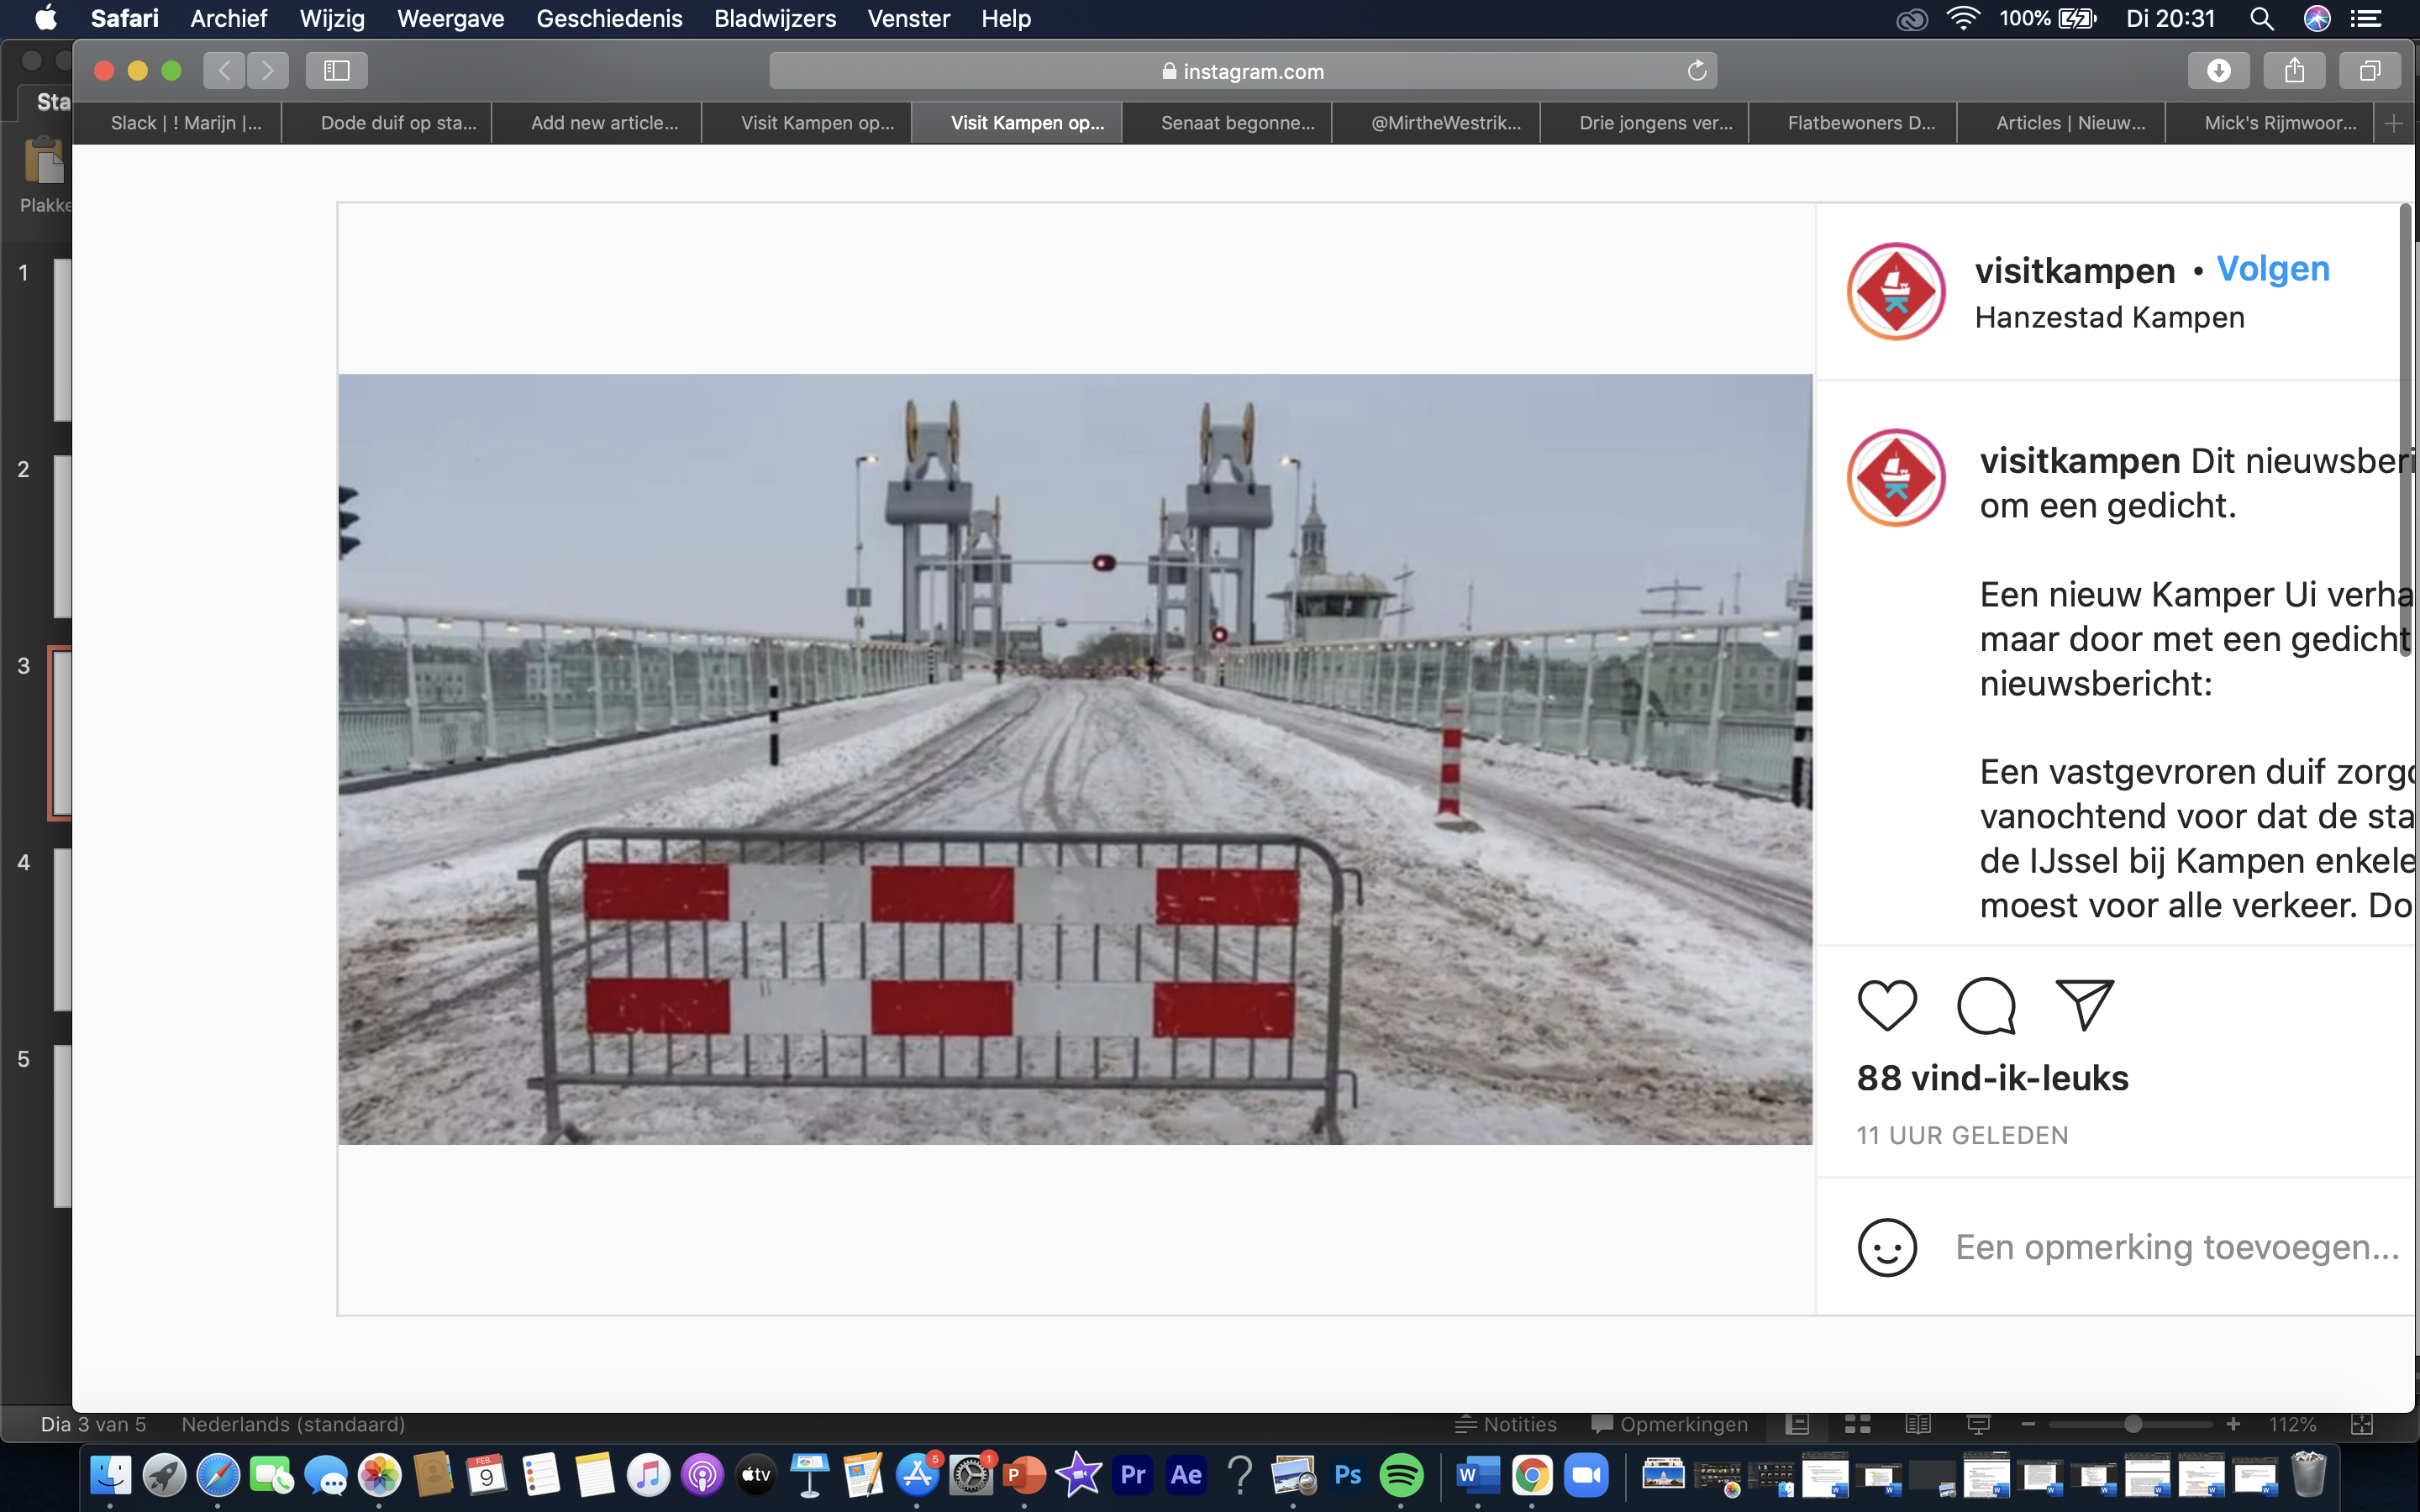This screenshot has width=2420, height=1512.
Task: Open the Geschiedenis menu
Action: pyautogui.click(x=608, y=18)
